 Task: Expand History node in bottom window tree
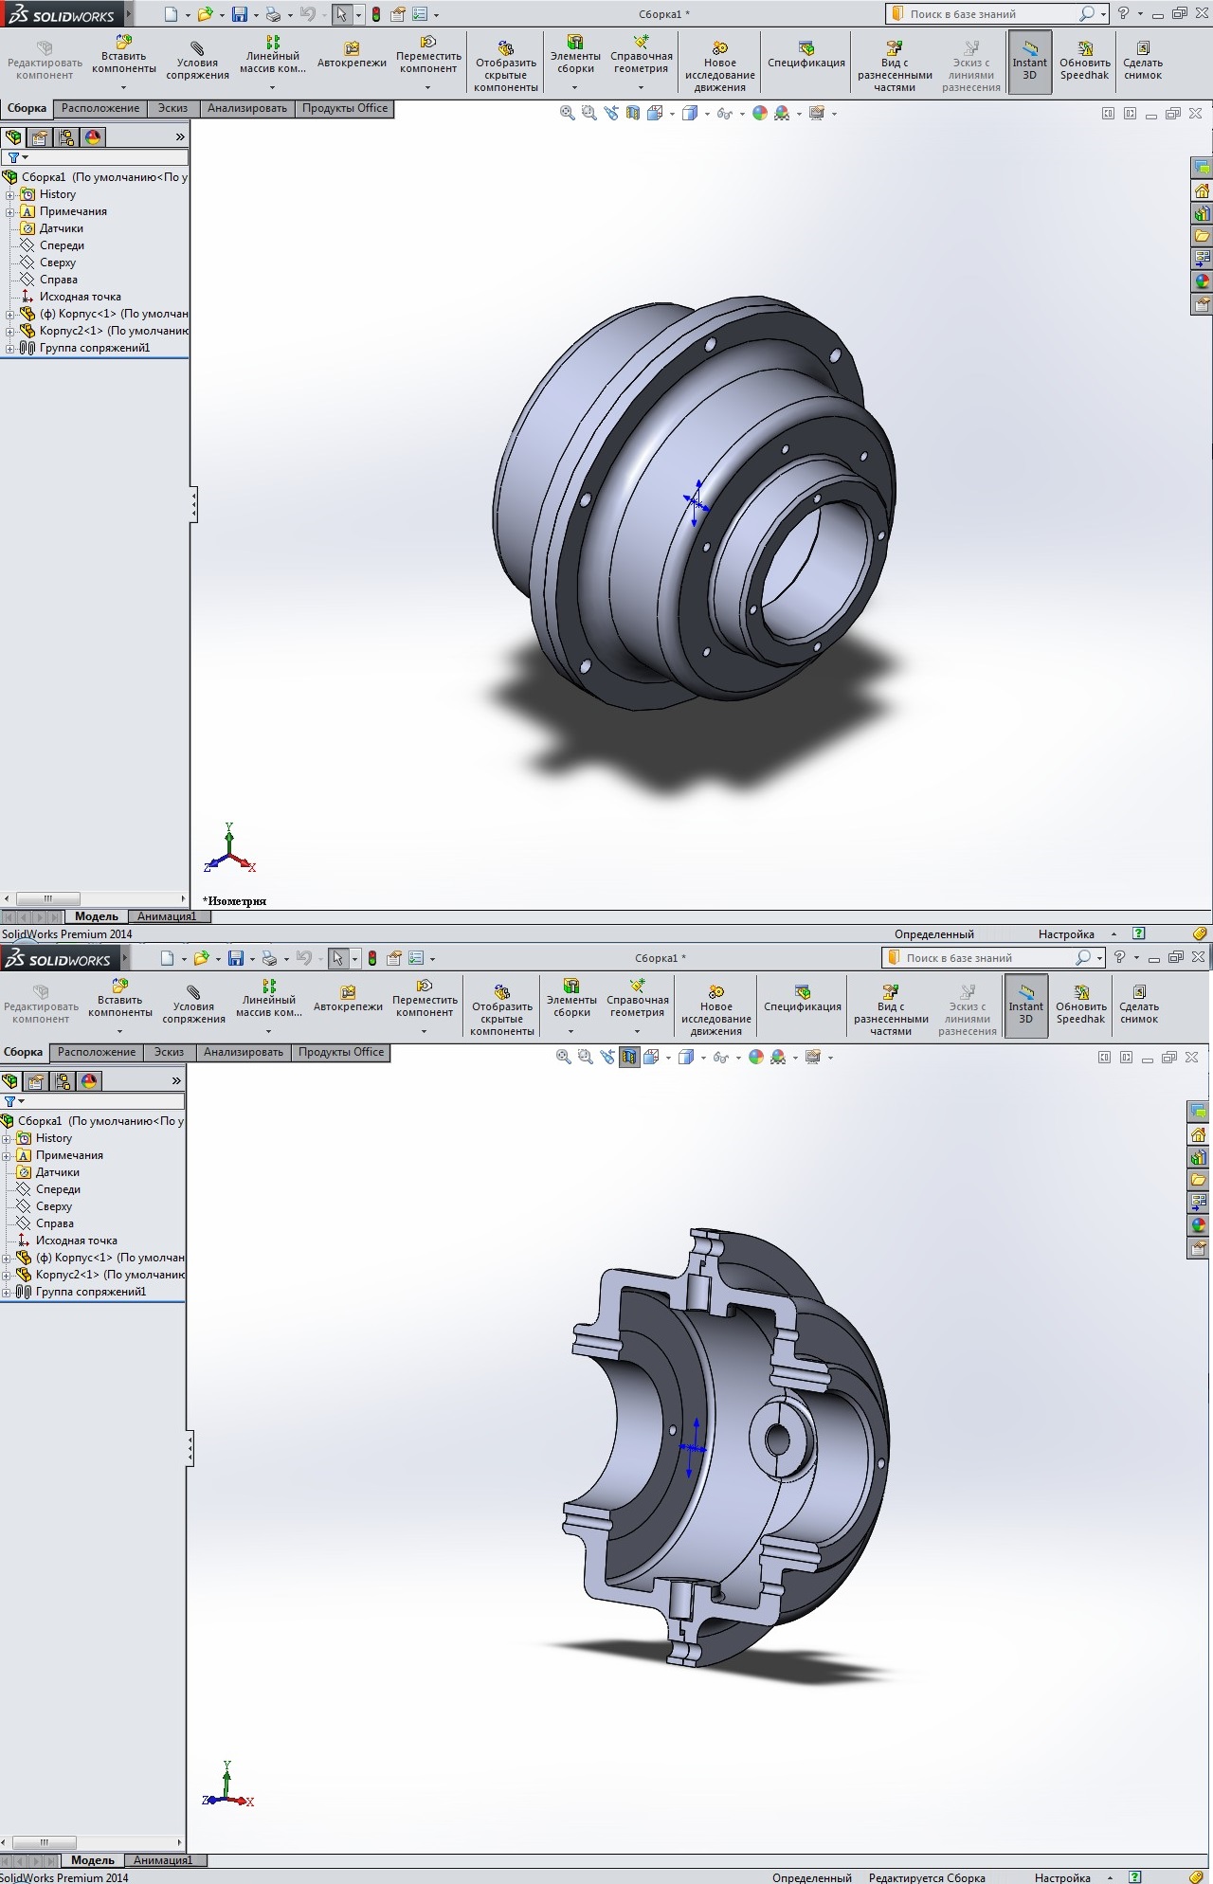pos(6,1138)
